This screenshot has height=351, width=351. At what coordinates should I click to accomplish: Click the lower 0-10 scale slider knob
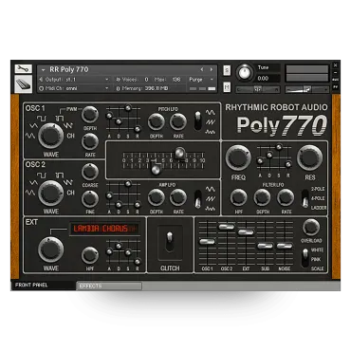click(x=156, y=170)
